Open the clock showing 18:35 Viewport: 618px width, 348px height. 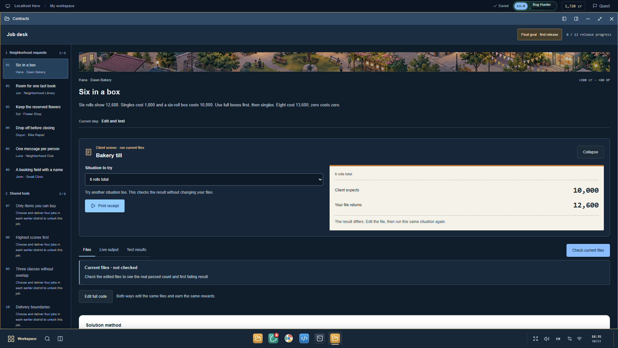[x=596, y=339]
